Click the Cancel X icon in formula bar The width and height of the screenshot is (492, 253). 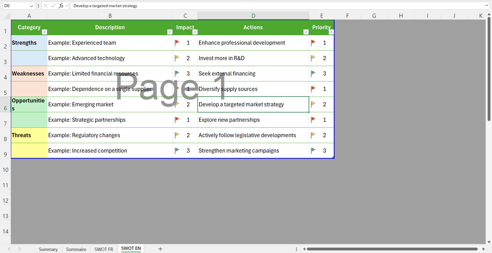click(x=46, y=6)
